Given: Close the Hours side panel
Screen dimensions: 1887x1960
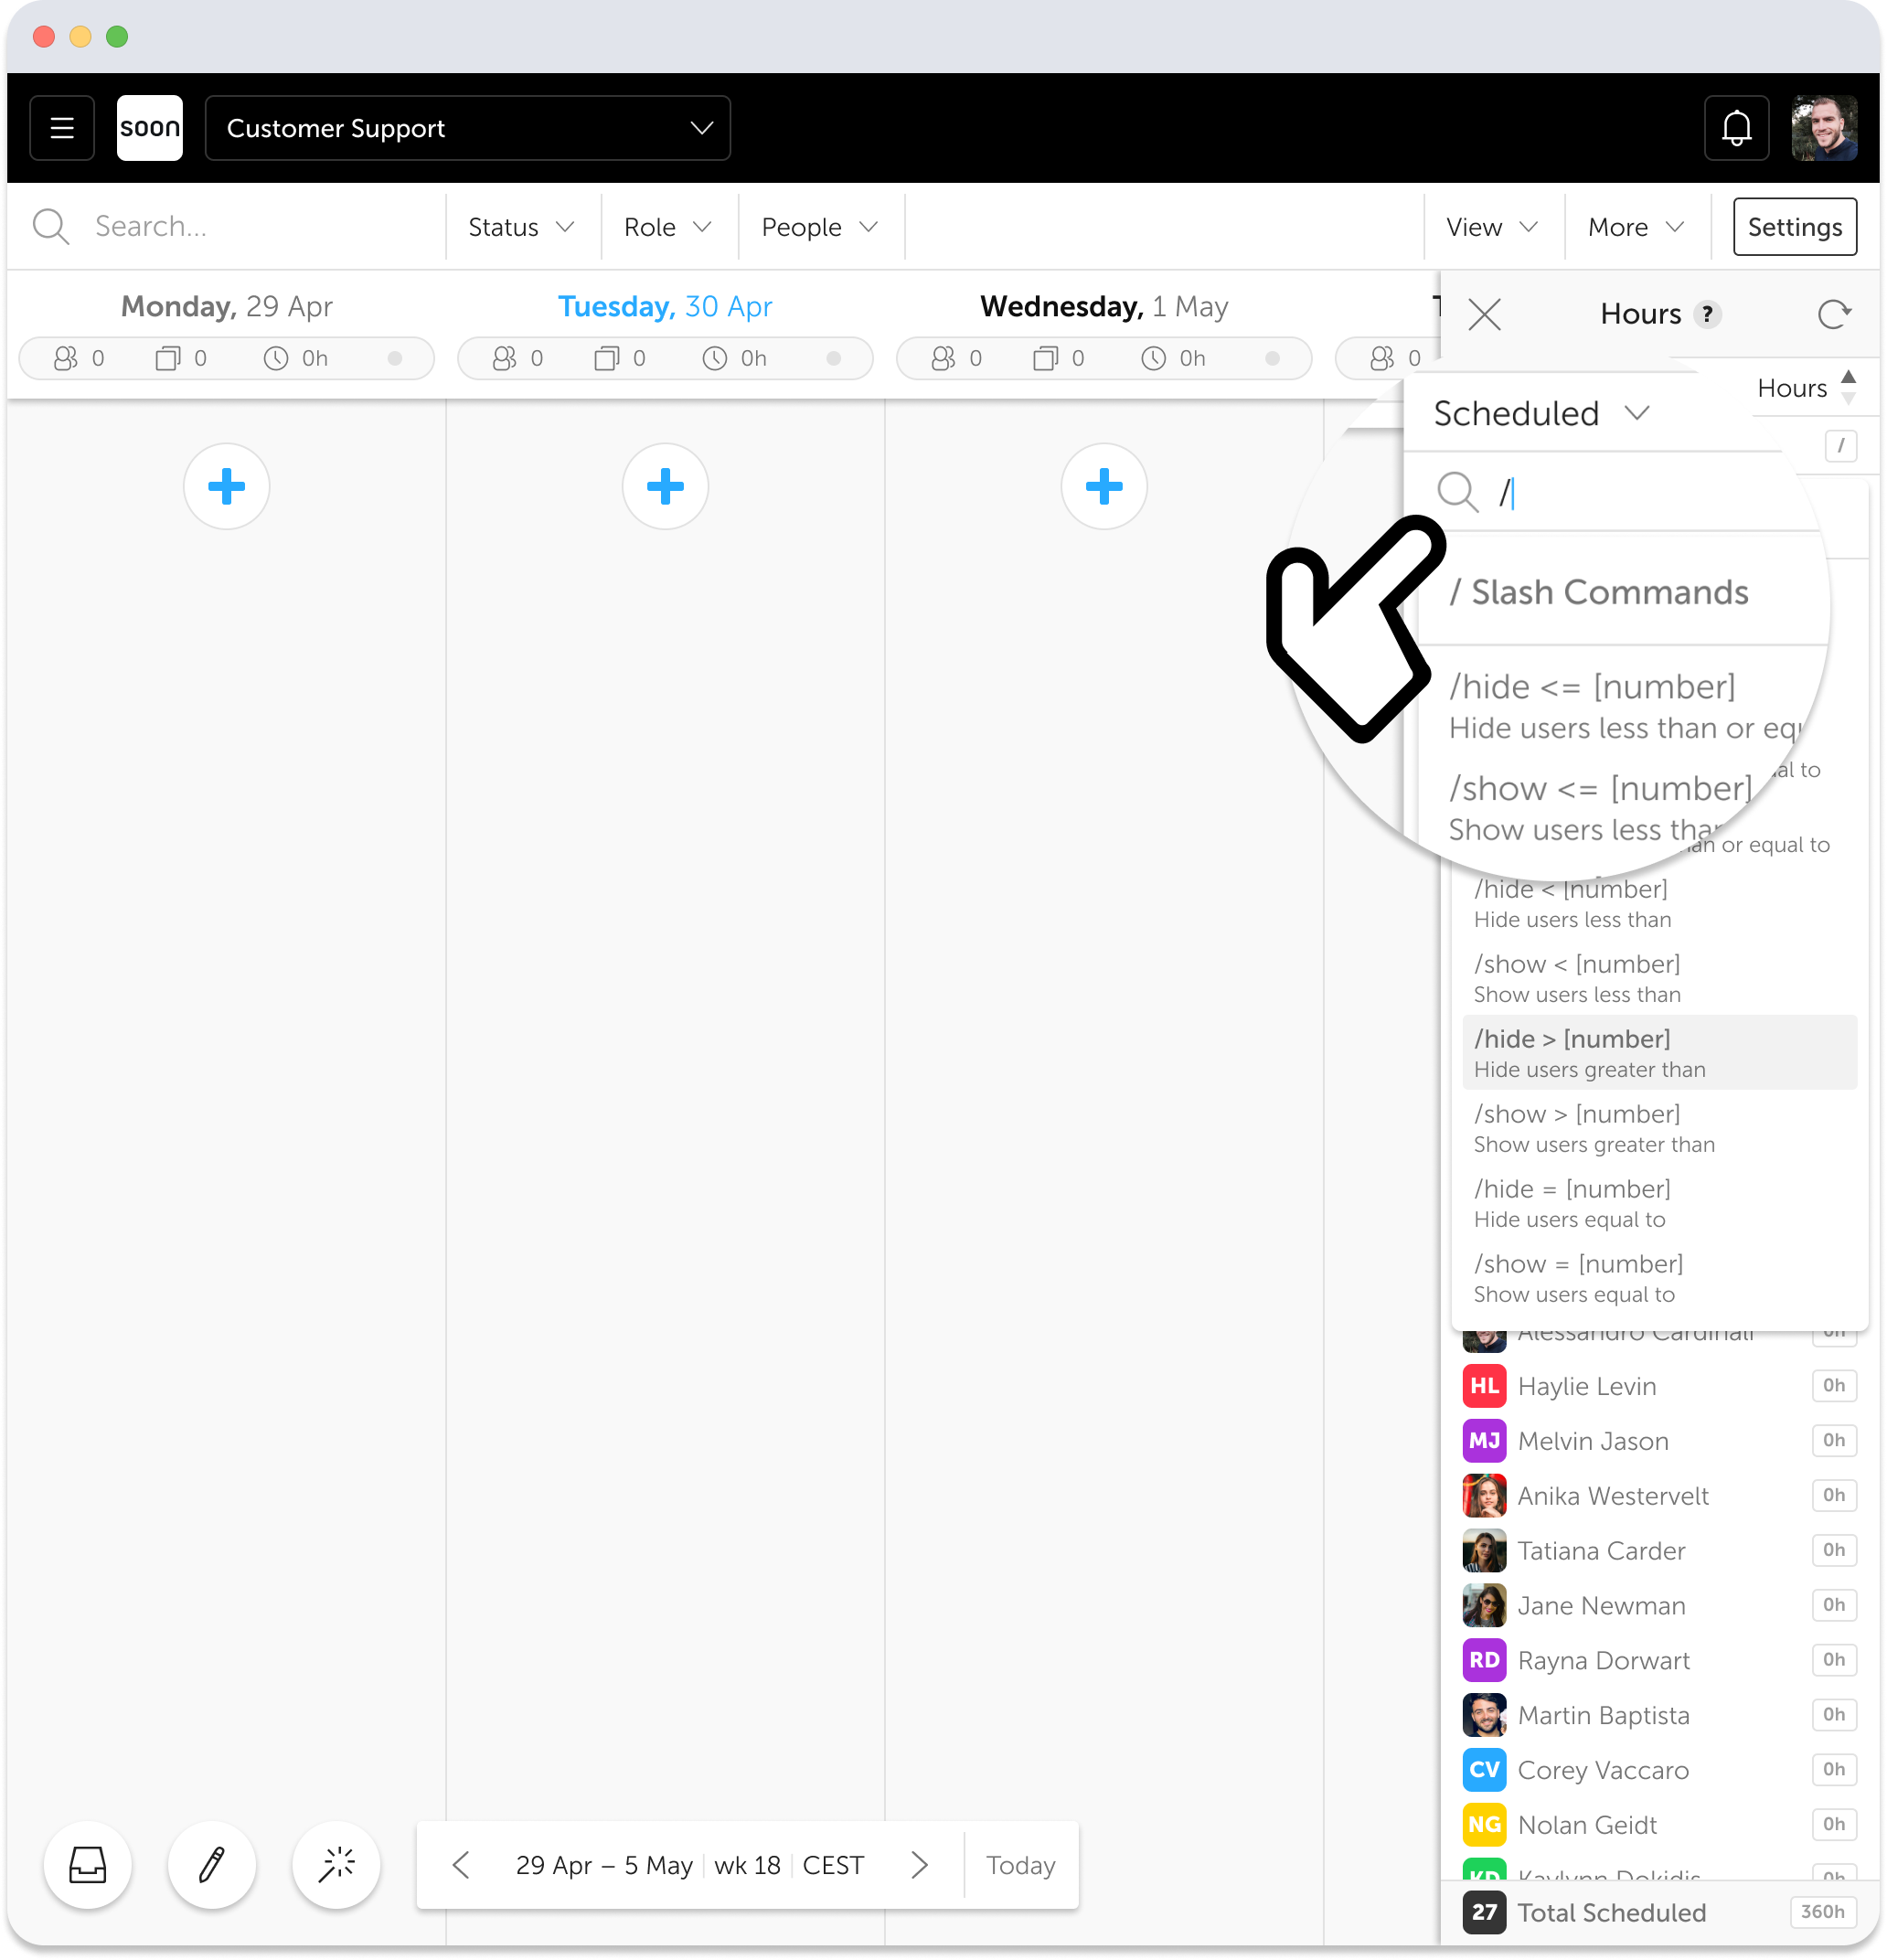Looking at the screenshot, I should click(x=1484, y=314).
